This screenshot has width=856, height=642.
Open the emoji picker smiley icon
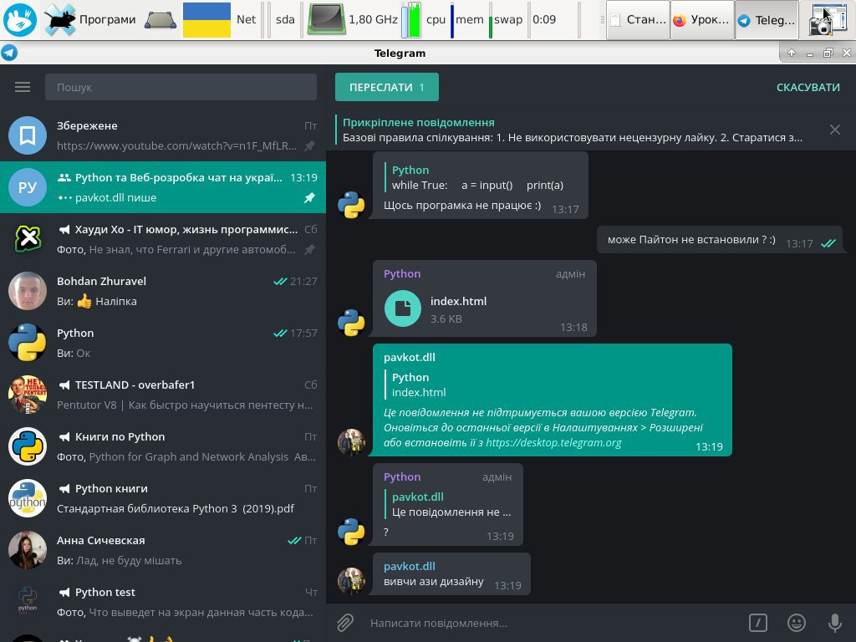pos(797,623)
